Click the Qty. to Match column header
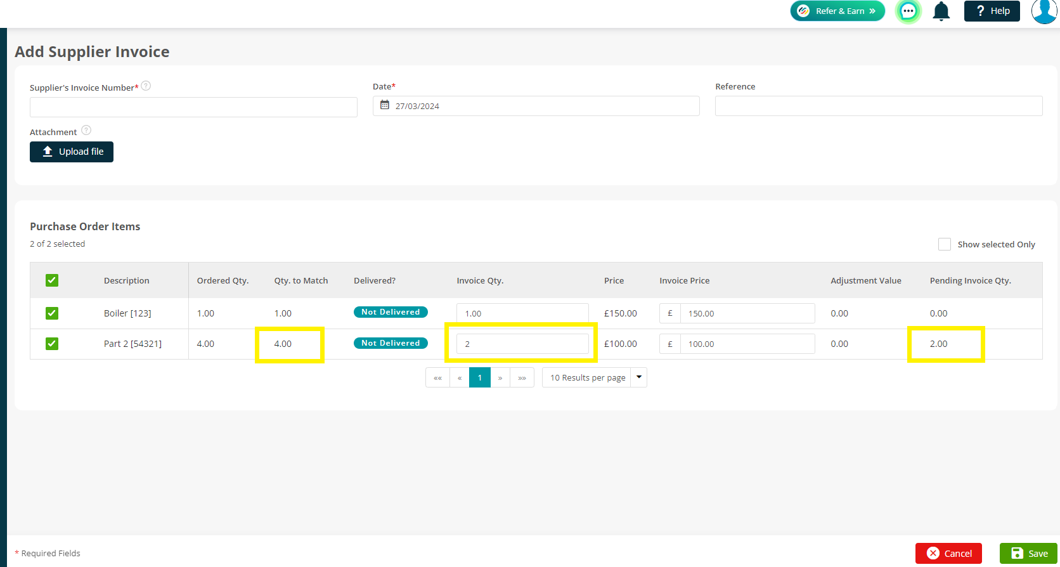Viewport: 1060px width, 567px height. click(301, 280)
